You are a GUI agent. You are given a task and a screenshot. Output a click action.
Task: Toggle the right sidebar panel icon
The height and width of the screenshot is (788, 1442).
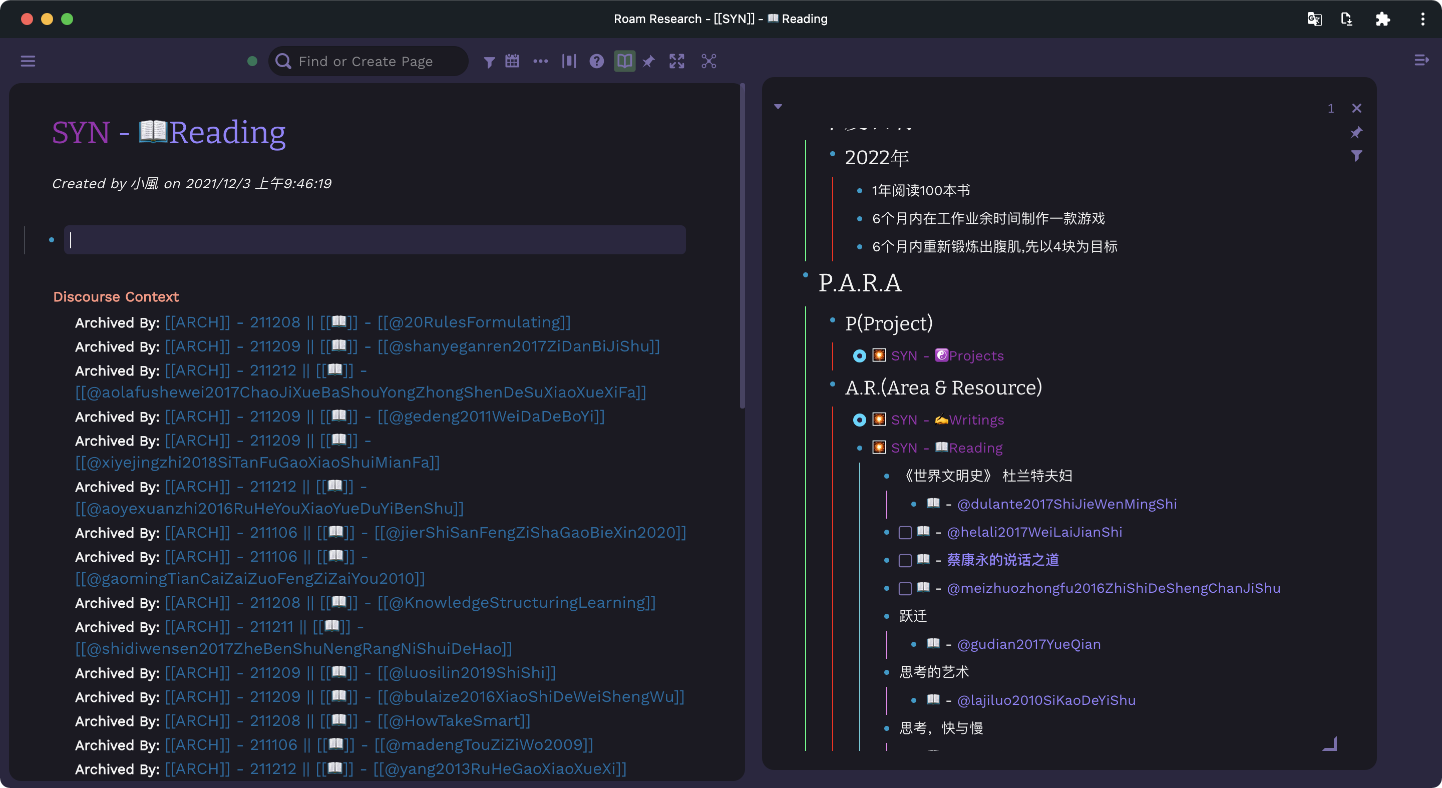click(x=1421, y=60)
